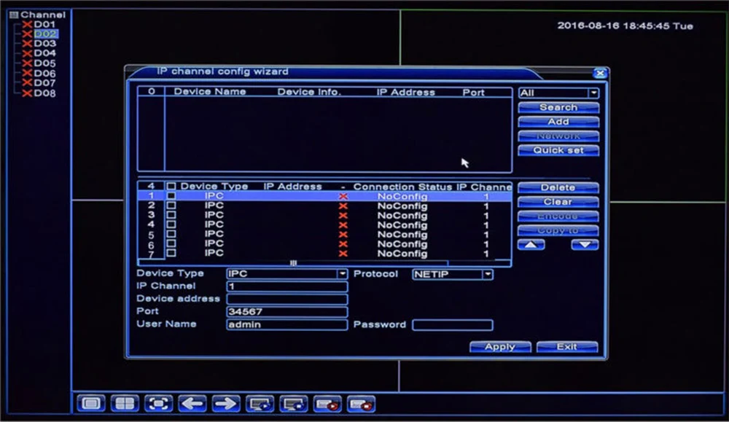This screenshot has width=729, height=422.
Task: Go to next page with right arrow
Action: pyautogui.click(x=226, y=403)
